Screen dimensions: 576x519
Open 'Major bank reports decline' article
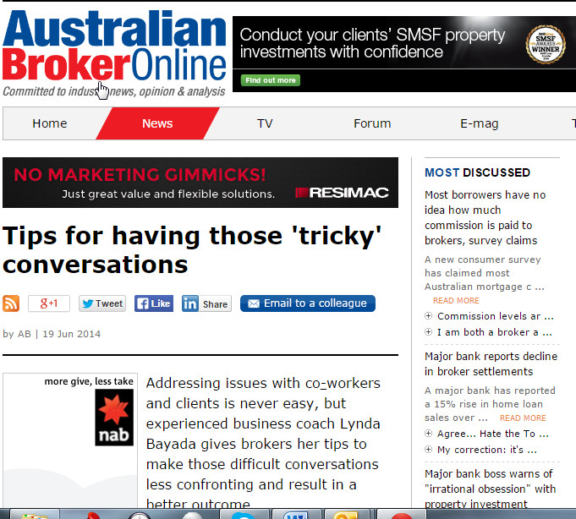point(491,363)
